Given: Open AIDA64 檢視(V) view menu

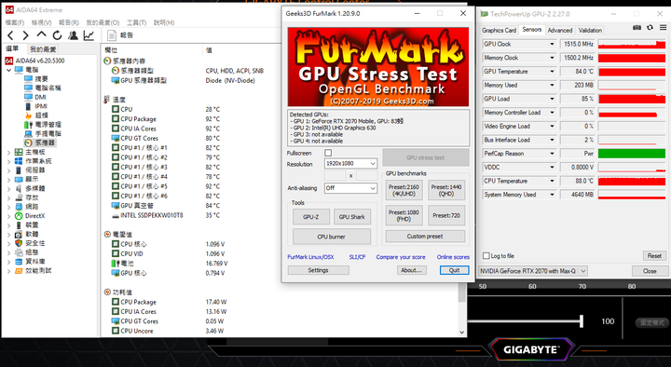Looking at the screenshot, I should point(42,22).
